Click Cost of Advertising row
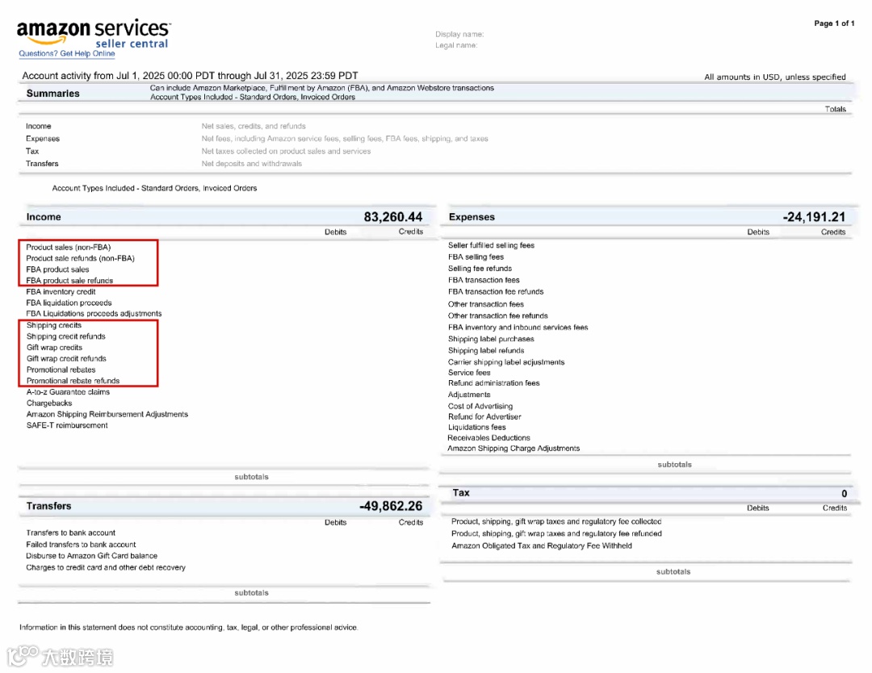The height and width of the screenshot is (673, 872). coord(480,406)
